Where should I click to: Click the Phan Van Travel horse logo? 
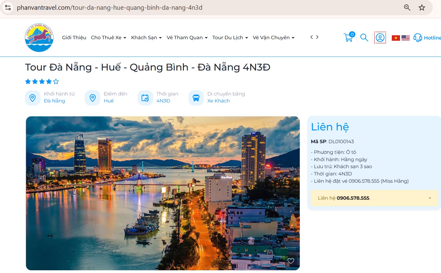tap(39, 37)
